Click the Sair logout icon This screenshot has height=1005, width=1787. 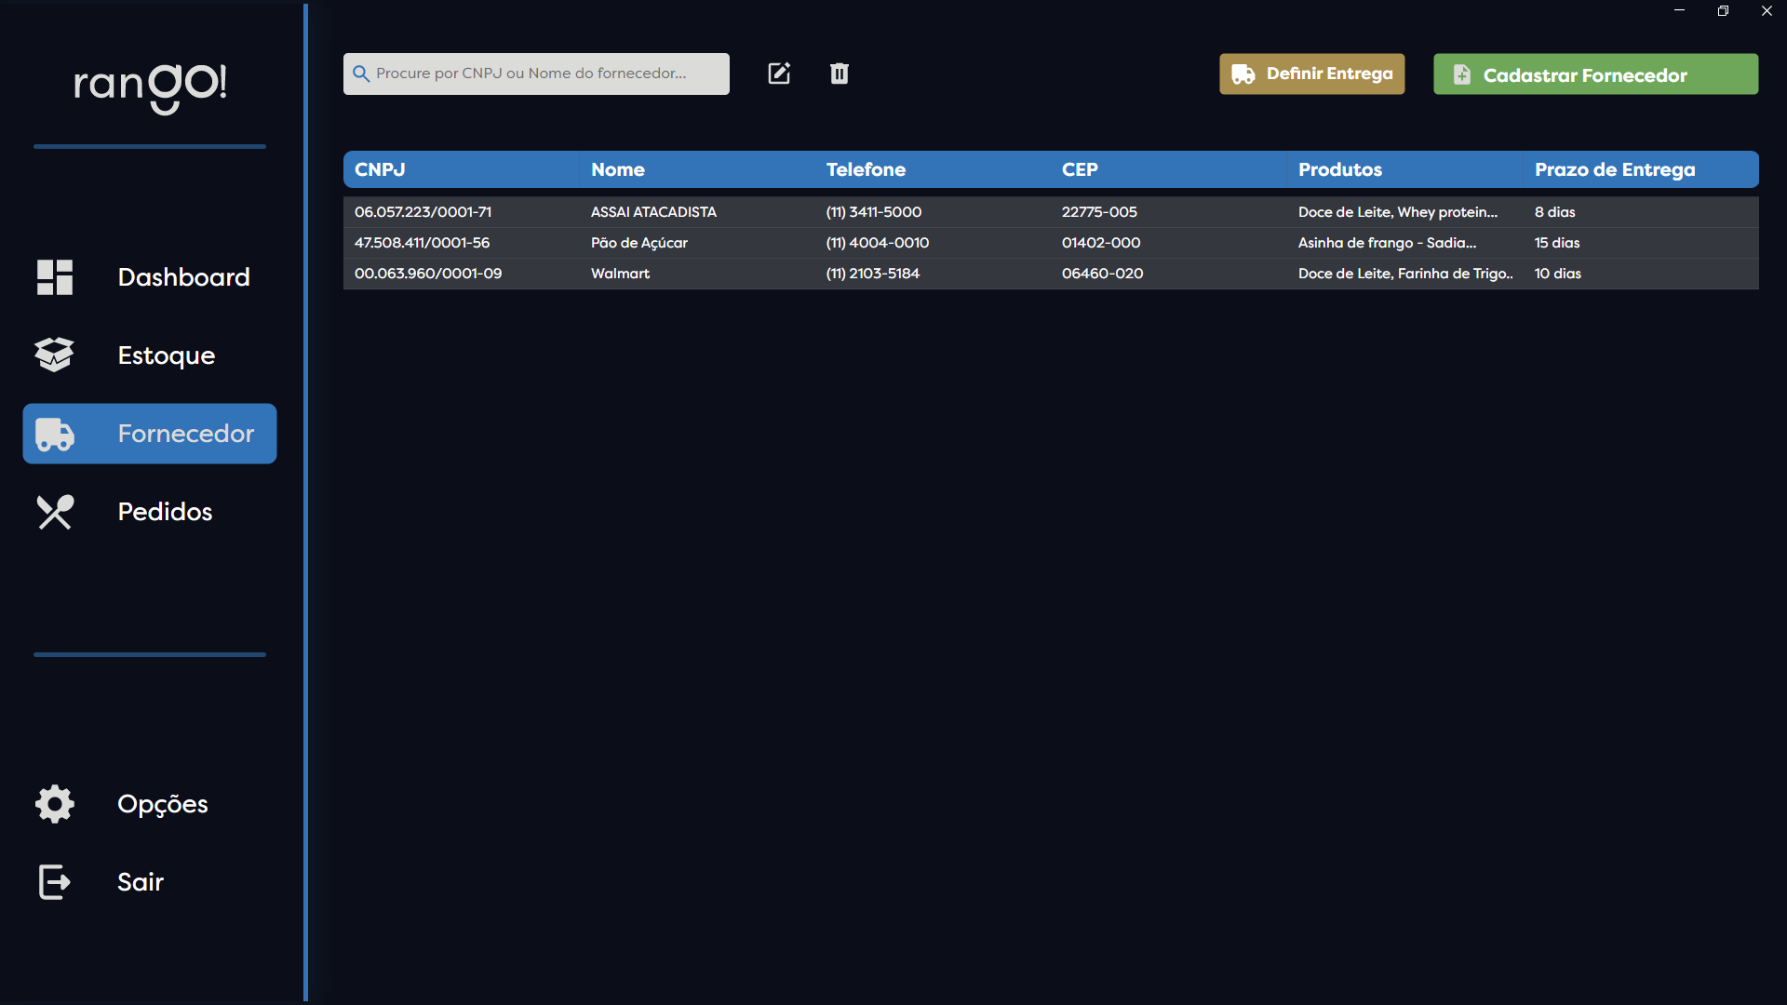[55, 882]
